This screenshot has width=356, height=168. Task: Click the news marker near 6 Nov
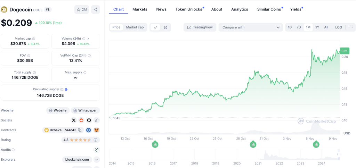[x=316, y=144]
